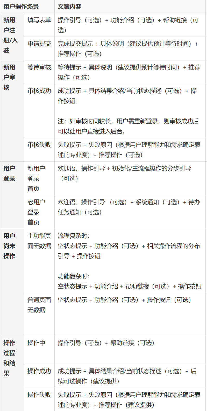Select the 审核失败 scenario cell

pyautogui.click(x=39, y=145)
